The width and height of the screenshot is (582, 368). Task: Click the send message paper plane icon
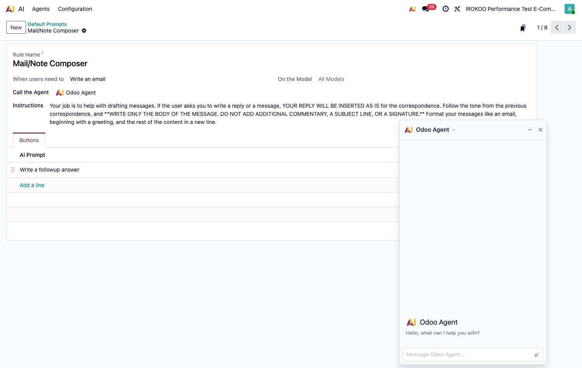click(x=536, y=354)
